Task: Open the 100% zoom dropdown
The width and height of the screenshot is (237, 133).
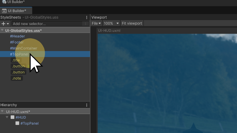Action: tap(111, 23)
